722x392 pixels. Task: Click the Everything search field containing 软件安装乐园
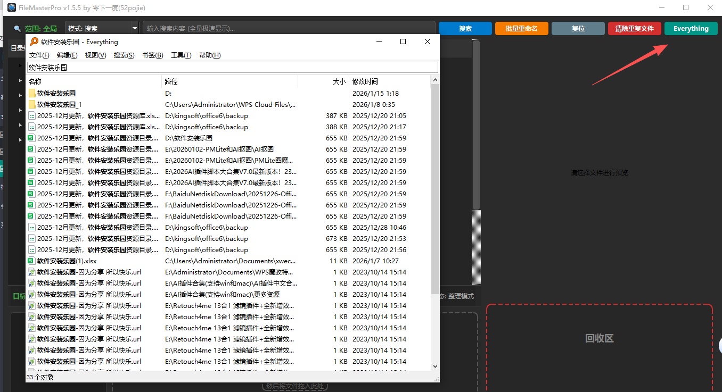[x=232, y=68]
